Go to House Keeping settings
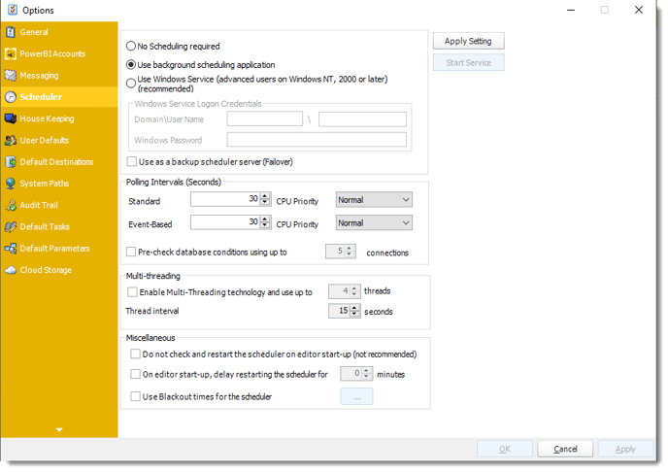Image resolution: width=668 pixels, height=472 pixels. [x=59, y=118]
